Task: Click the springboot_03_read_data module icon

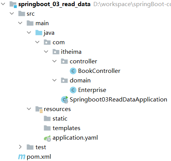Action: click(x=13, y=5)
